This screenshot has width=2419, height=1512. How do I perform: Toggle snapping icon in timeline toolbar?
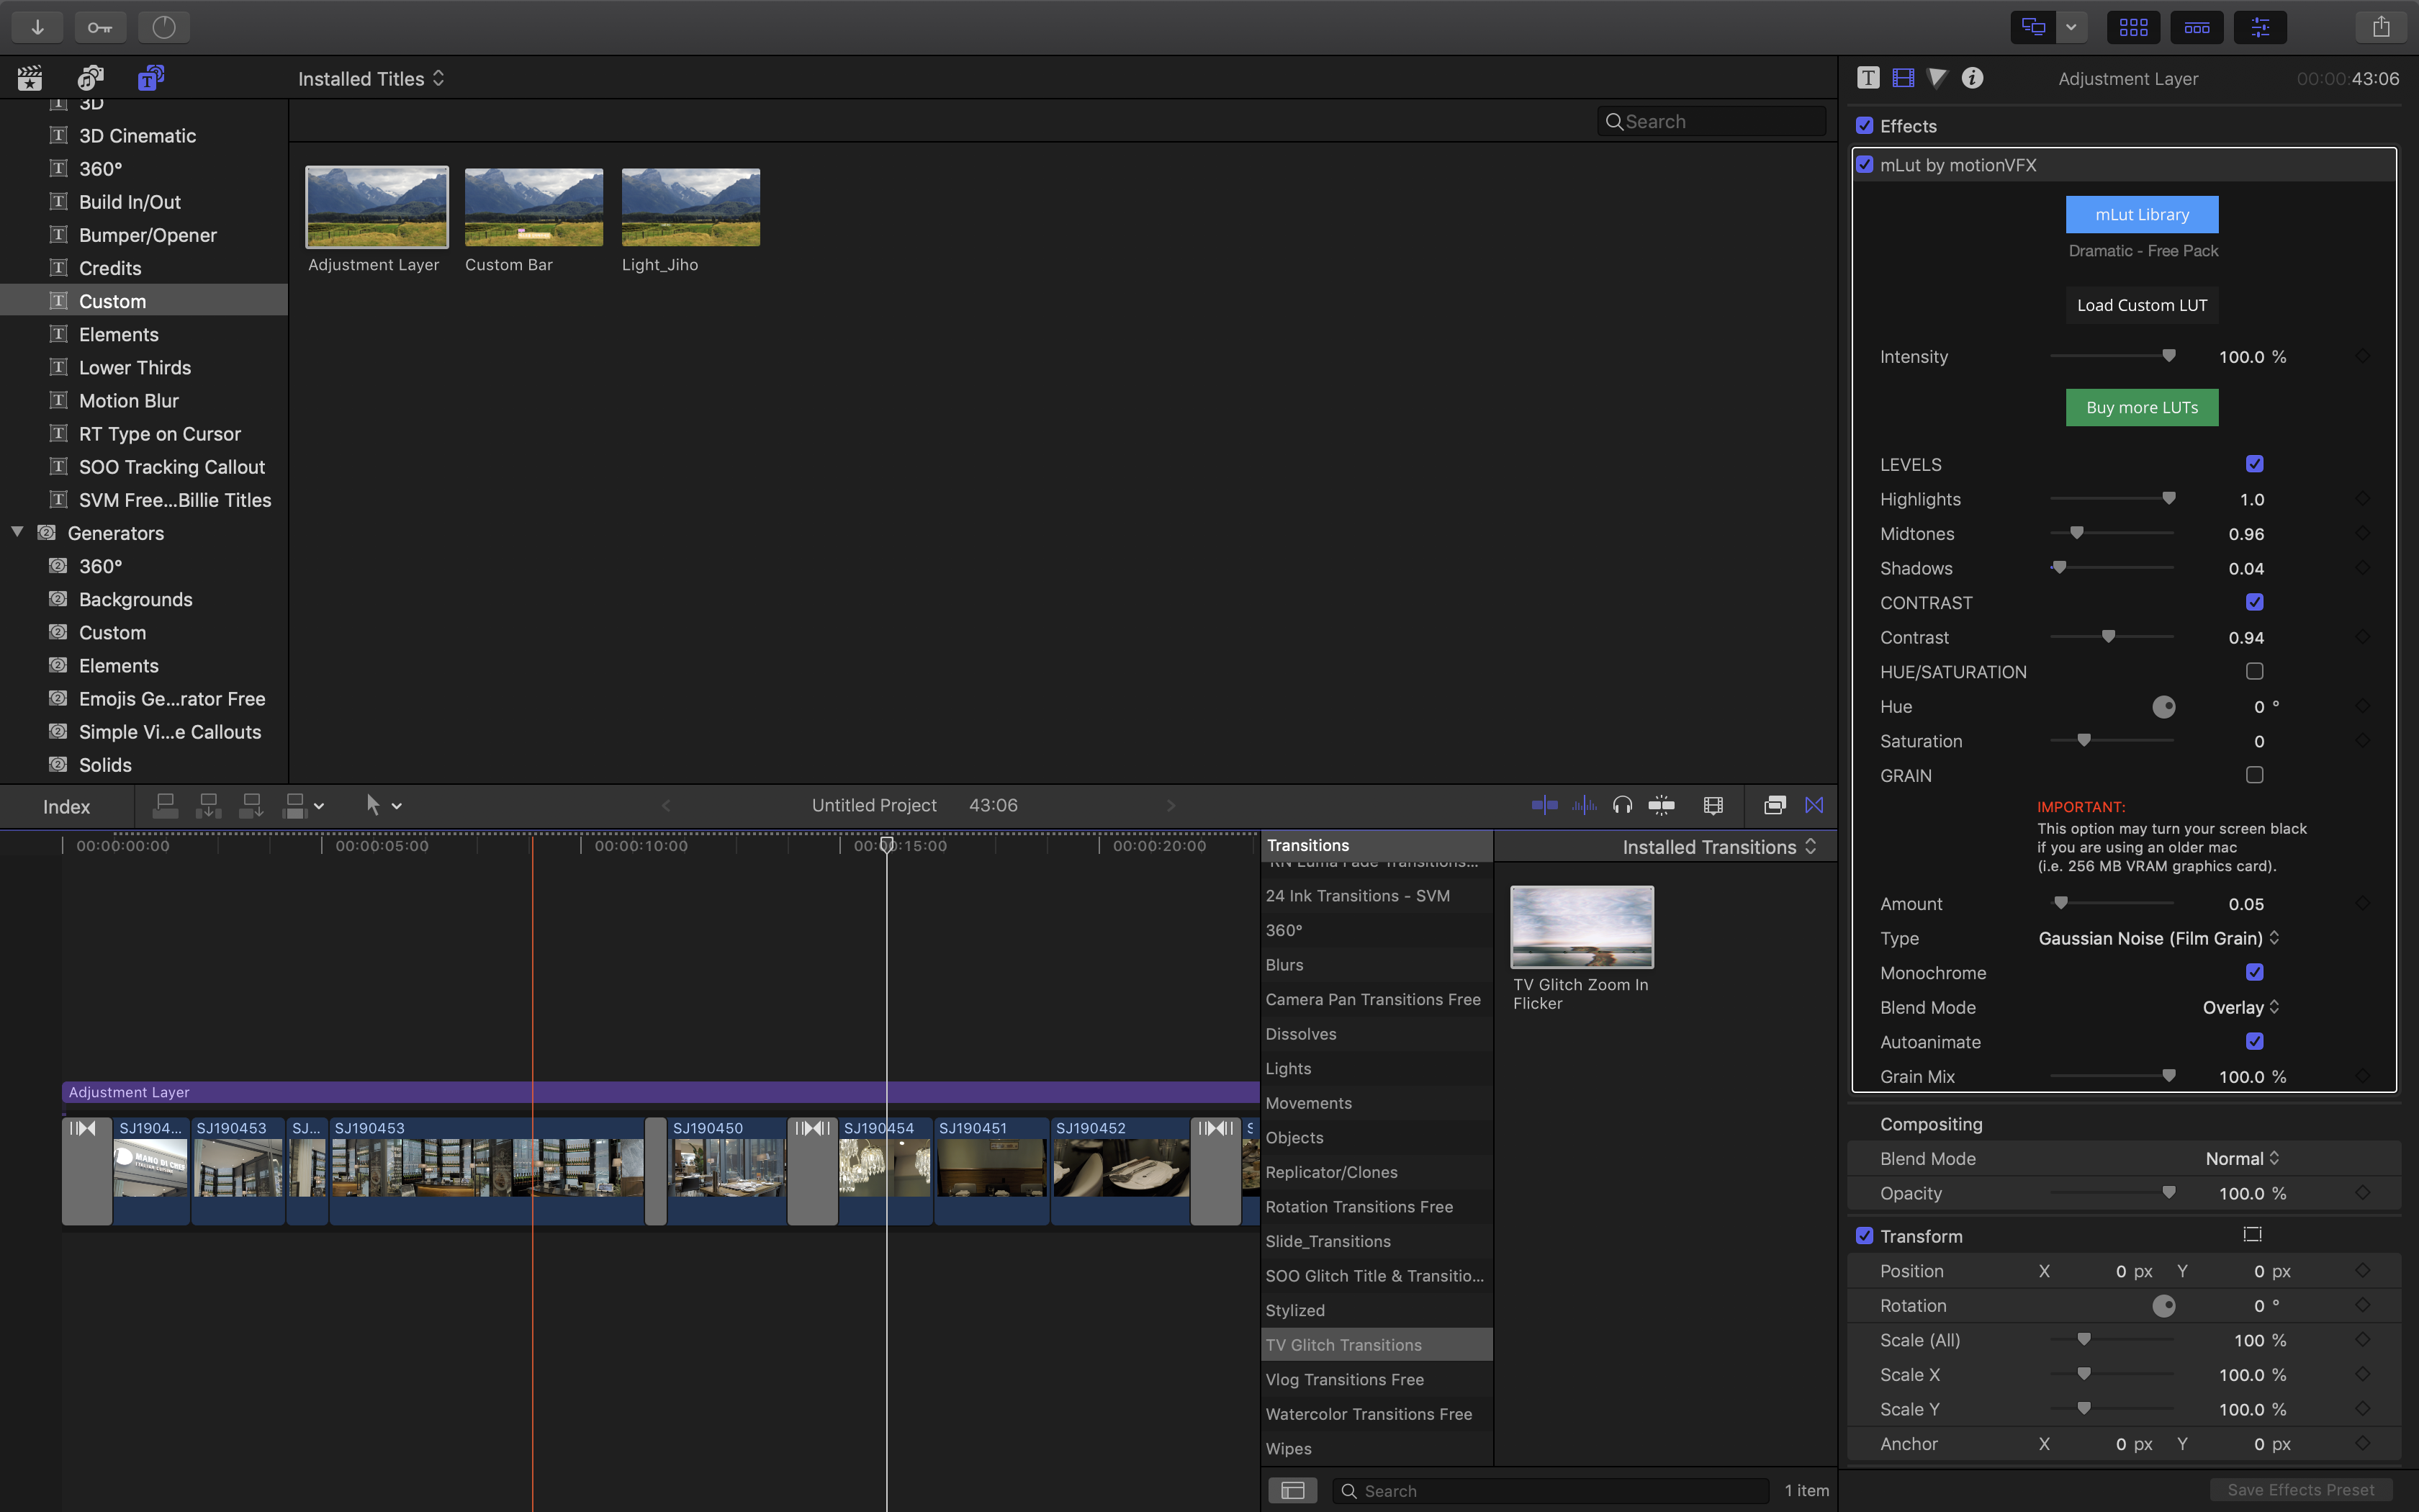click(1662, 805)
